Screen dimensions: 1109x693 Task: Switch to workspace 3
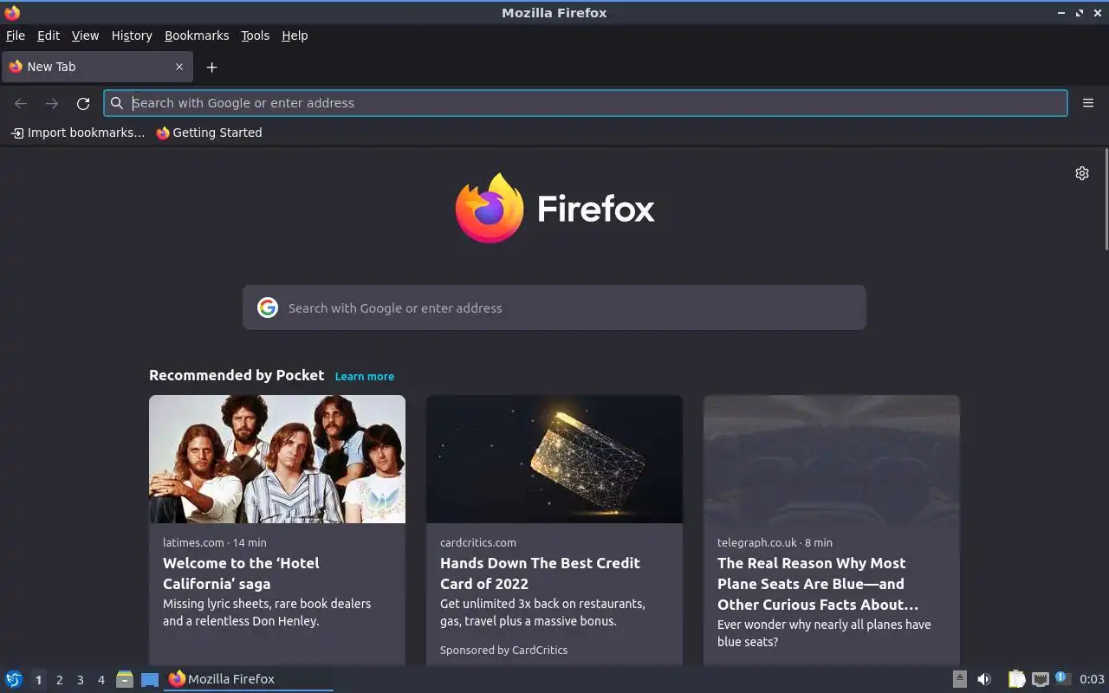(x=80, y=680)
